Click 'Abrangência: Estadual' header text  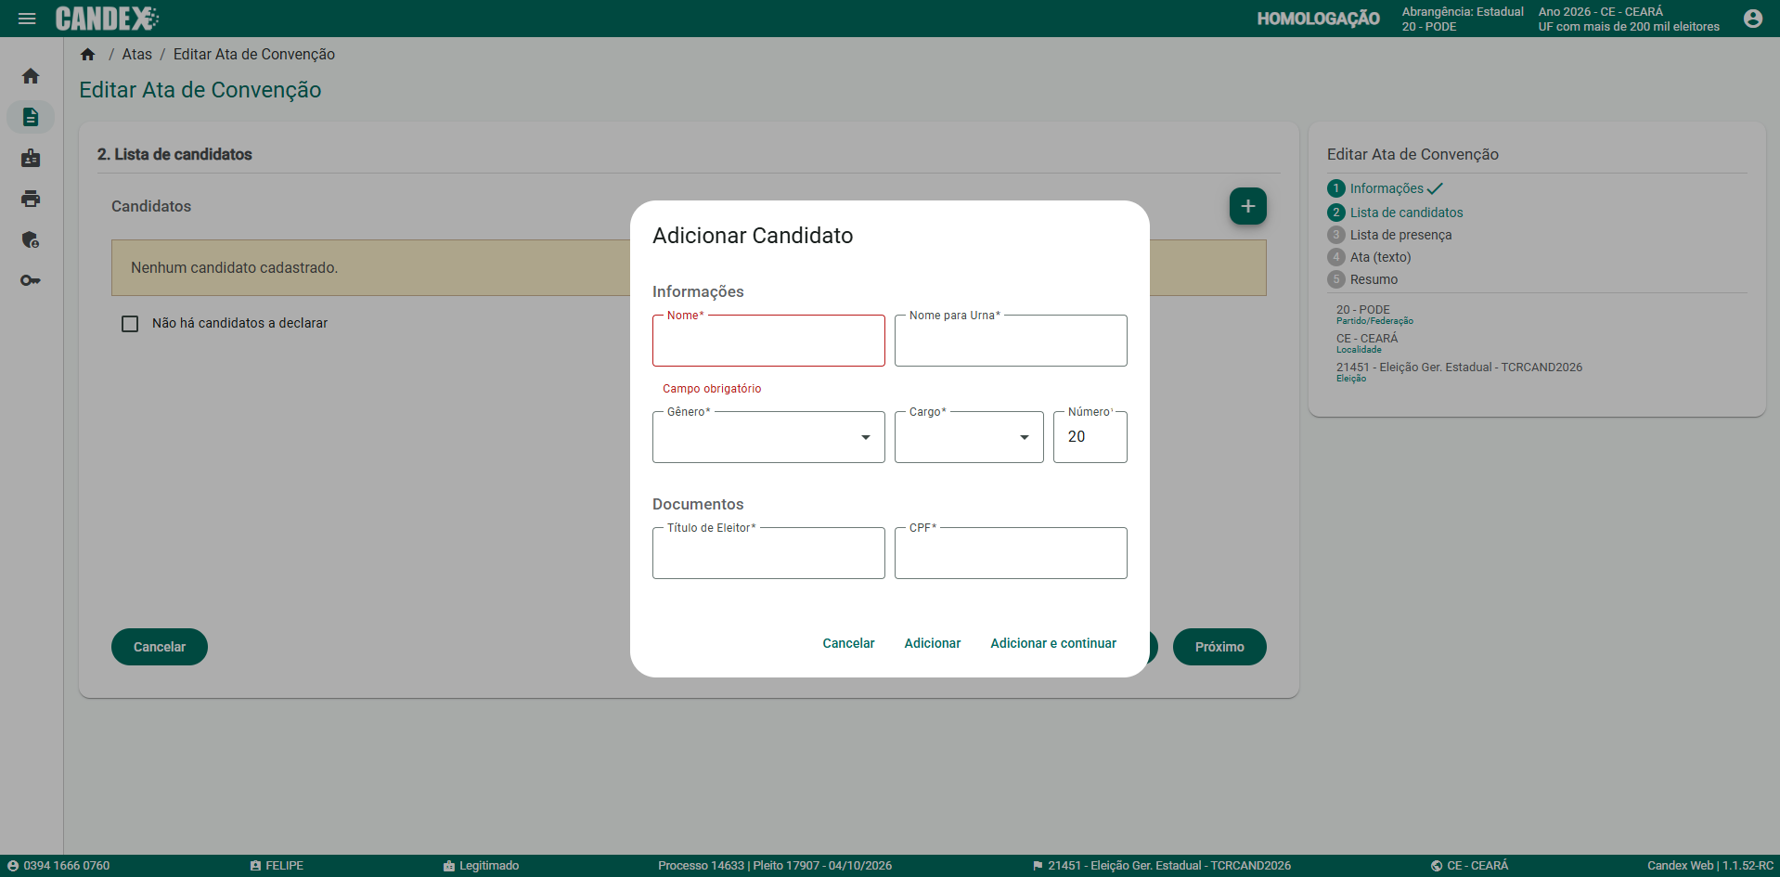pyautogui.click(x=1463, y=11)
